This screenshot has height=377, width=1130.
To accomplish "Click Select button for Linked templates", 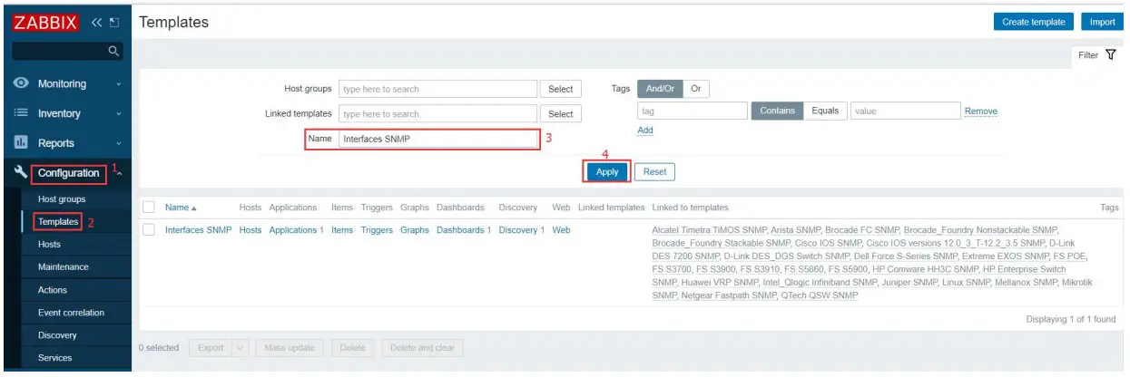I will pyautogui.click(x=561, y=114).
